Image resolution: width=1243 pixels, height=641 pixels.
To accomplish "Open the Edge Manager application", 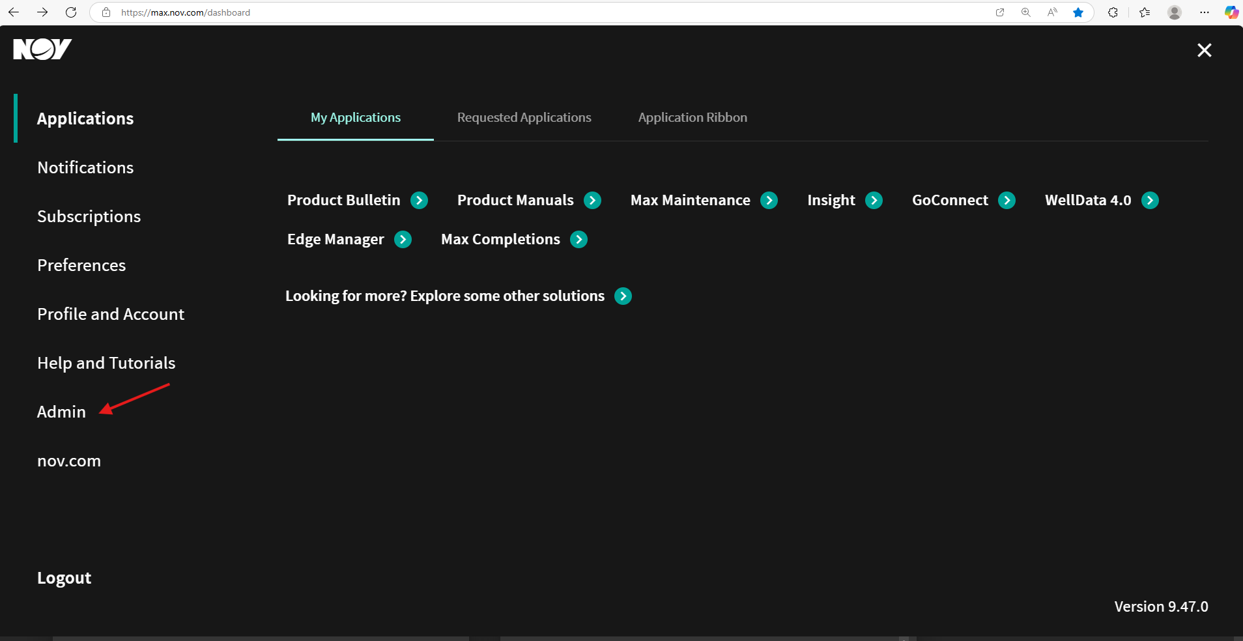I will coord(336,240).
